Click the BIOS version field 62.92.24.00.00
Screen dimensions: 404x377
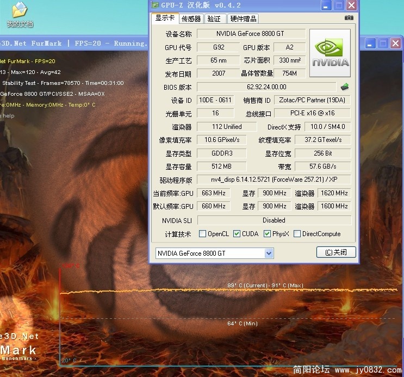tap(266, 87)
